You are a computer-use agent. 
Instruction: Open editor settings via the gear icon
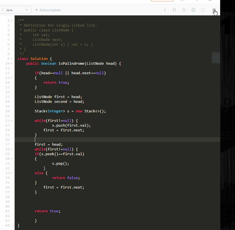coord(193,10)
